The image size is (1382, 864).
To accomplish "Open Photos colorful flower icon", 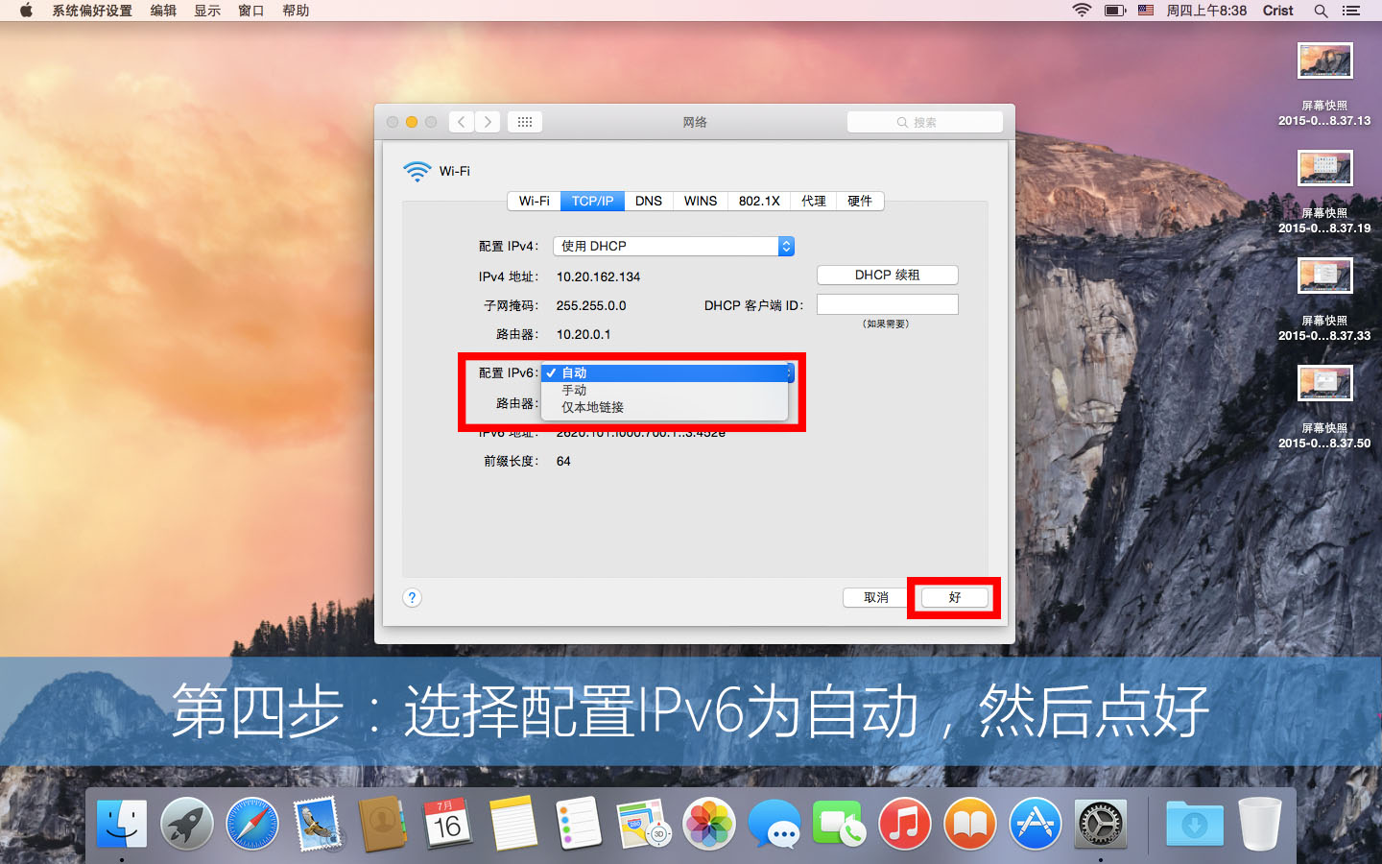I will pyautogui.click(x=709, y=824).
